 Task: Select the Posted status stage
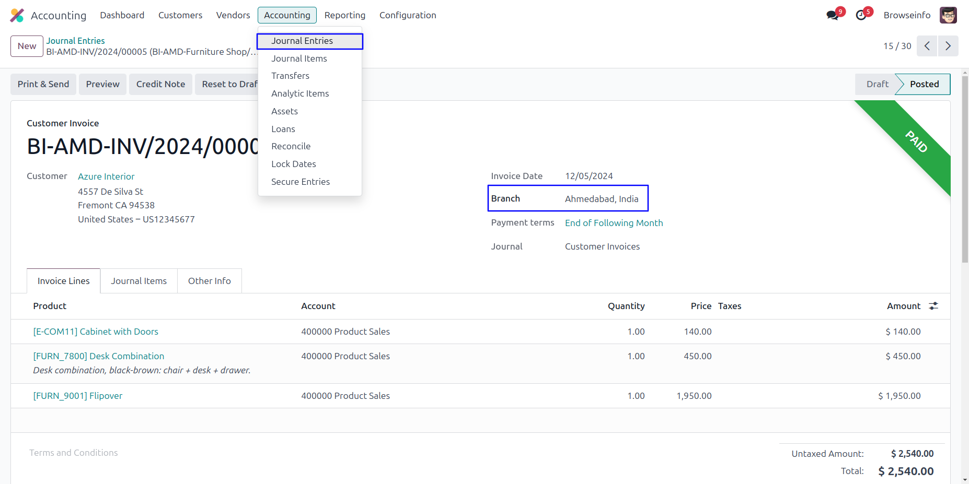click(x=924, y=84)
